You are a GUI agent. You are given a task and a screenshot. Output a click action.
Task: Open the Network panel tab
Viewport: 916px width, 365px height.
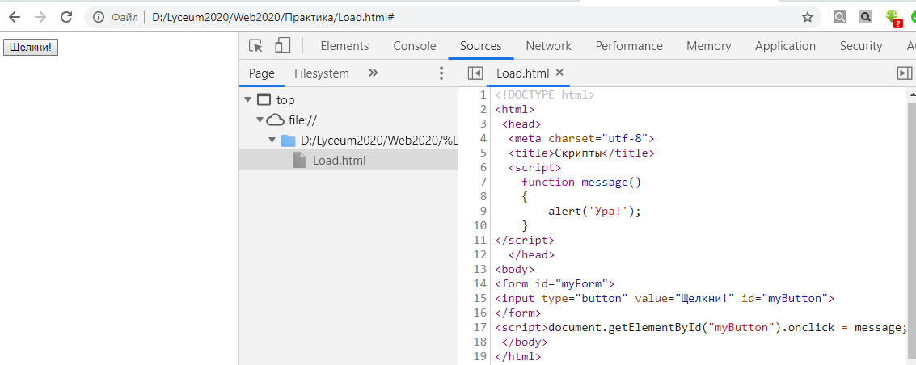click(548, 46)
